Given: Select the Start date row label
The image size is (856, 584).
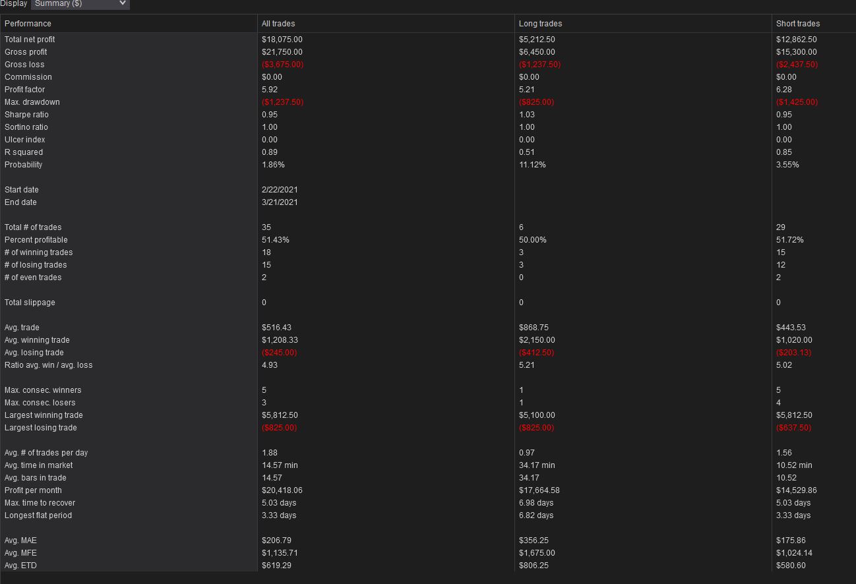Looking at the screenshot, I should click(22, 190).
